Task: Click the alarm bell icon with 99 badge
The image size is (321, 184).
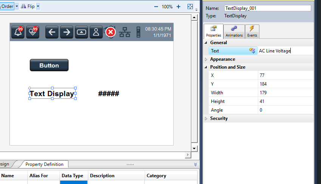Action: [x=18, y=32]
